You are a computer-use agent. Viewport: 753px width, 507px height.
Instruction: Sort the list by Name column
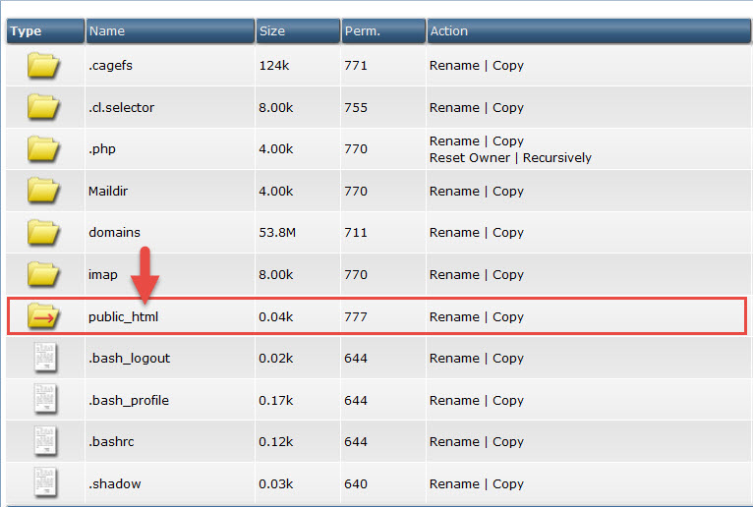pyautogui.click(x=107, y=31)
